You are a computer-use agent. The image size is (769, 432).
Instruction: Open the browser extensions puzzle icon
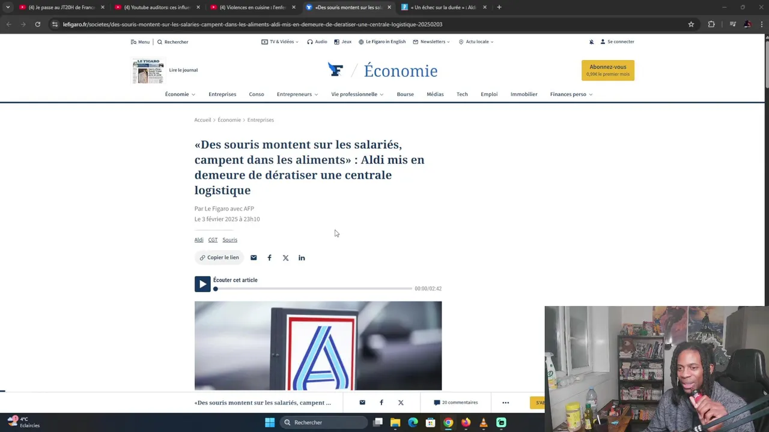click(x=711, y=24)
